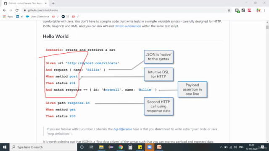Click the Scenario title code line

pyautogui.click(x=80, y=50)
